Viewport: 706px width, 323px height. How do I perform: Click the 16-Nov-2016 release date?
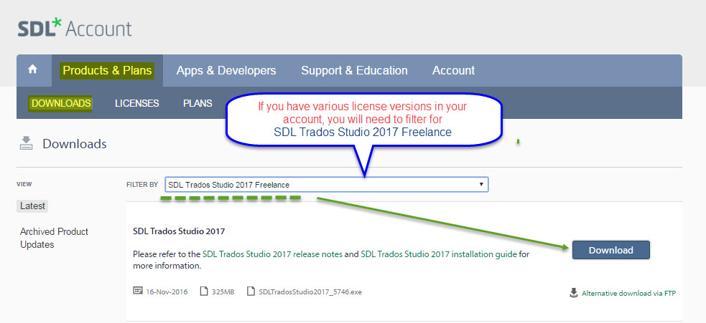point(167,292)
